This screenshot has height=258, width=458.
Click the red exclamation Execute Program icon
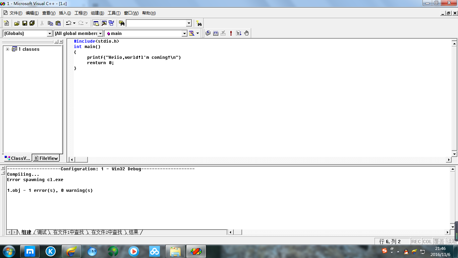[231, 33]
